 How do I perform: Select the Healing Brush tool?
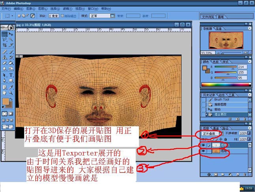click(x=5, y=52)
